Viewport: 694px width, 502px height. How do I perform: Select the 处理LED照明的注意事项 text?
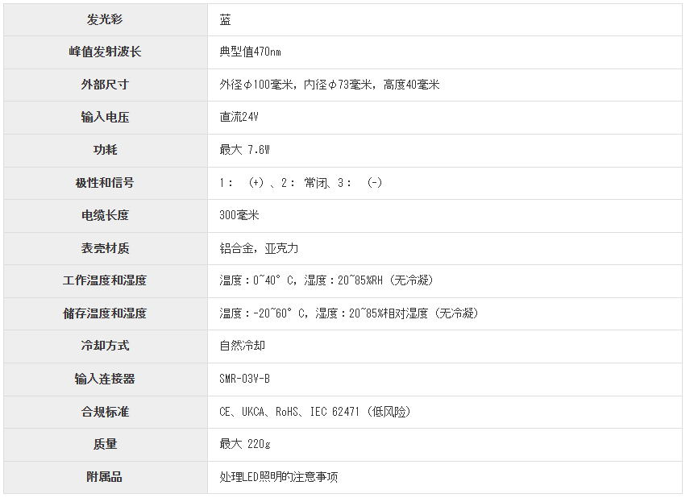click(x=279, y=477)
